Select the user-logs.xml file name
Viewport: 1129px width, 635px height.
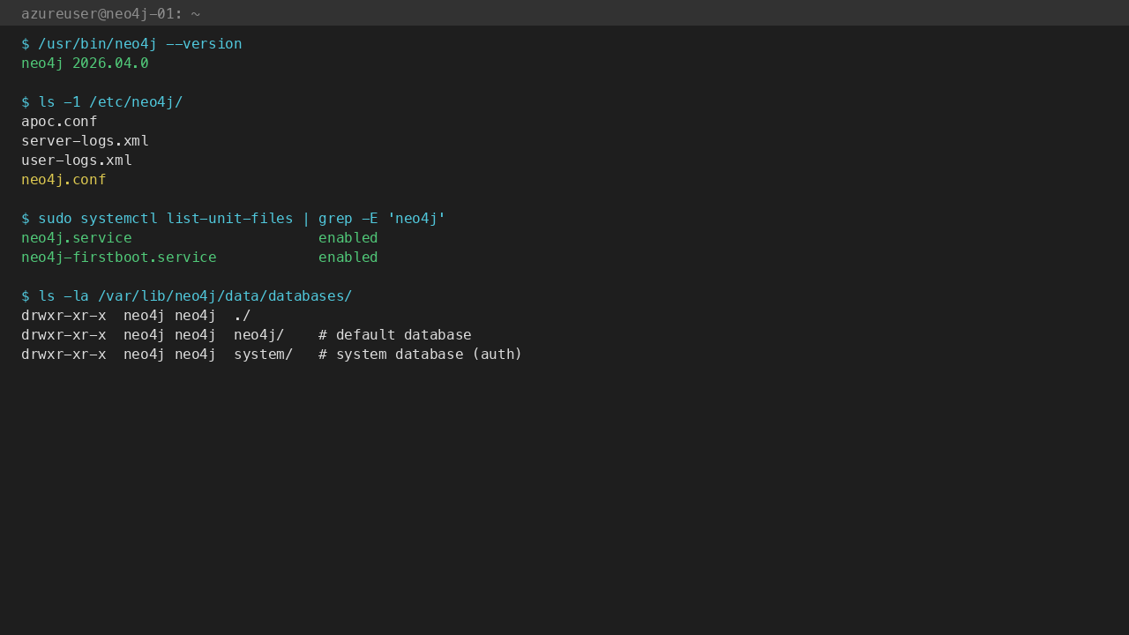coord(77,161)
